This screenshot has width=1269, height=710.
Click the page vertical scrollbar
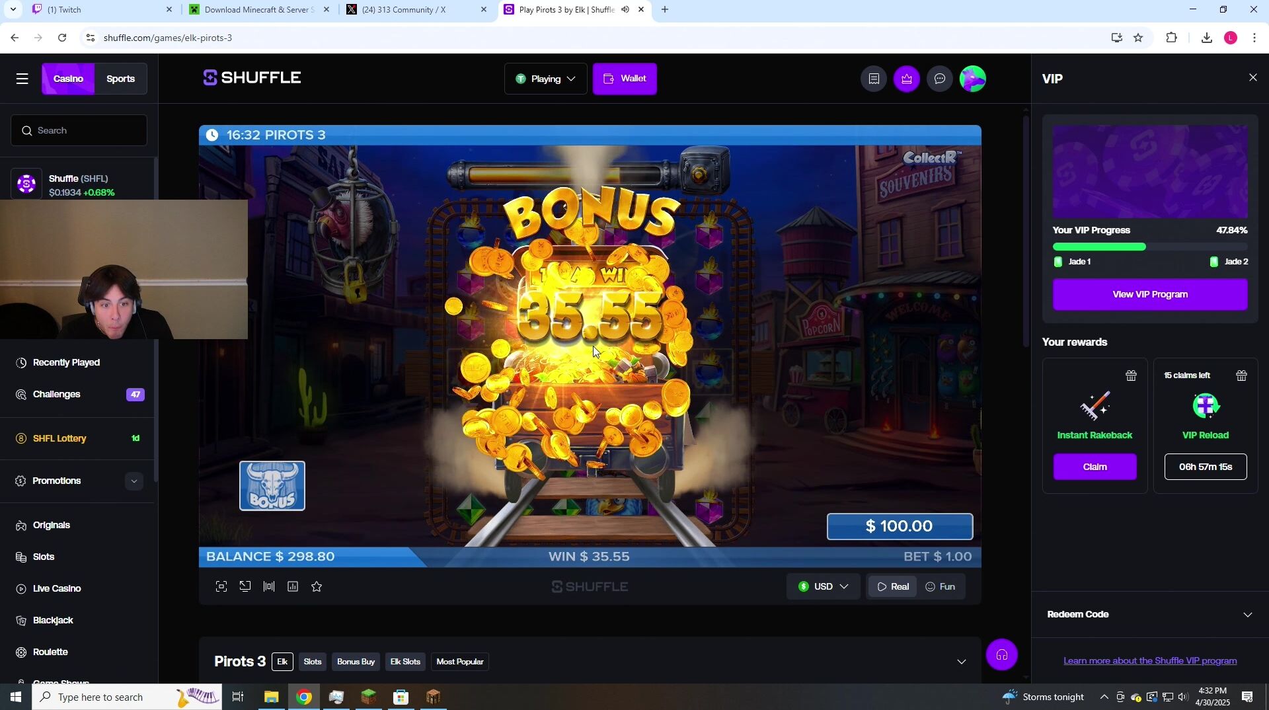click(1026, 231)
